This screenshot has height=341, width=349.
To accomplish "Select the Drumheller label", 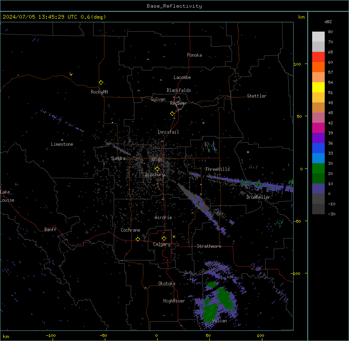I will 258,197.
